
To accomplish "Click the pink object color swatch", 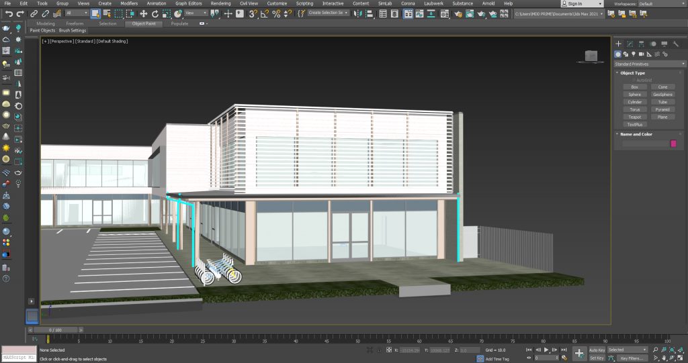I will coord(673,144).
